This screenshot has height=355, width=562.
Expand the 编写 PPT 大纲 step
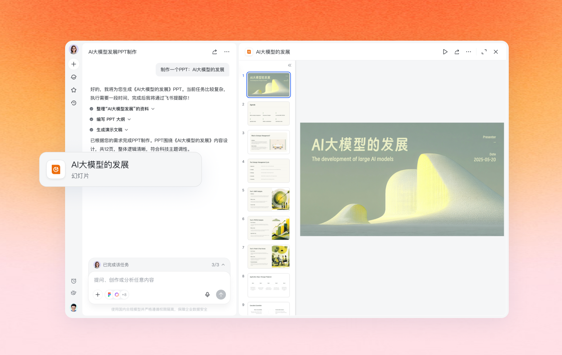click(x=129, y=119)
